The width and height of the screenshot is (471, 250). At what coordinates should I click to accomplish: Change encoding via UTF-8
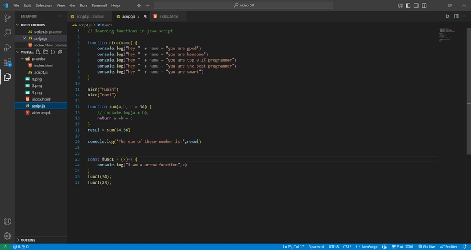tap(333, 246)
